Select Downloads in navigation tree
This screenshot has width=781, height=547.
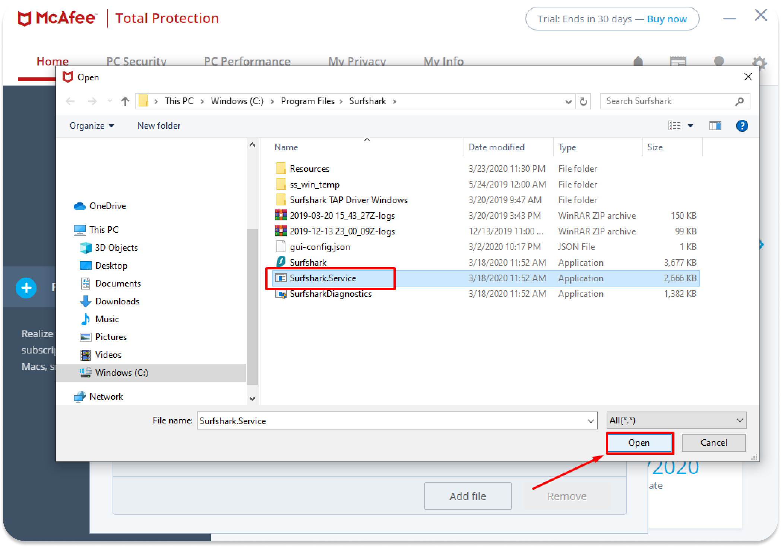pyautogui.click(x=117, y=301)
